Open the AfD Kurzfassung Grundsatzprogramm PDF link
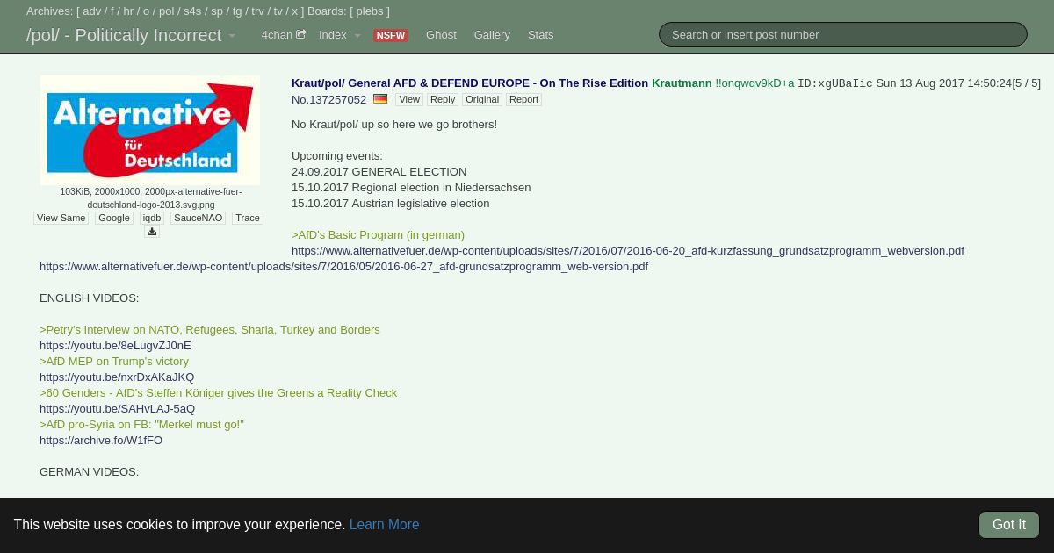The height and width of the screenshot is (553, 1054). [628, 250]
